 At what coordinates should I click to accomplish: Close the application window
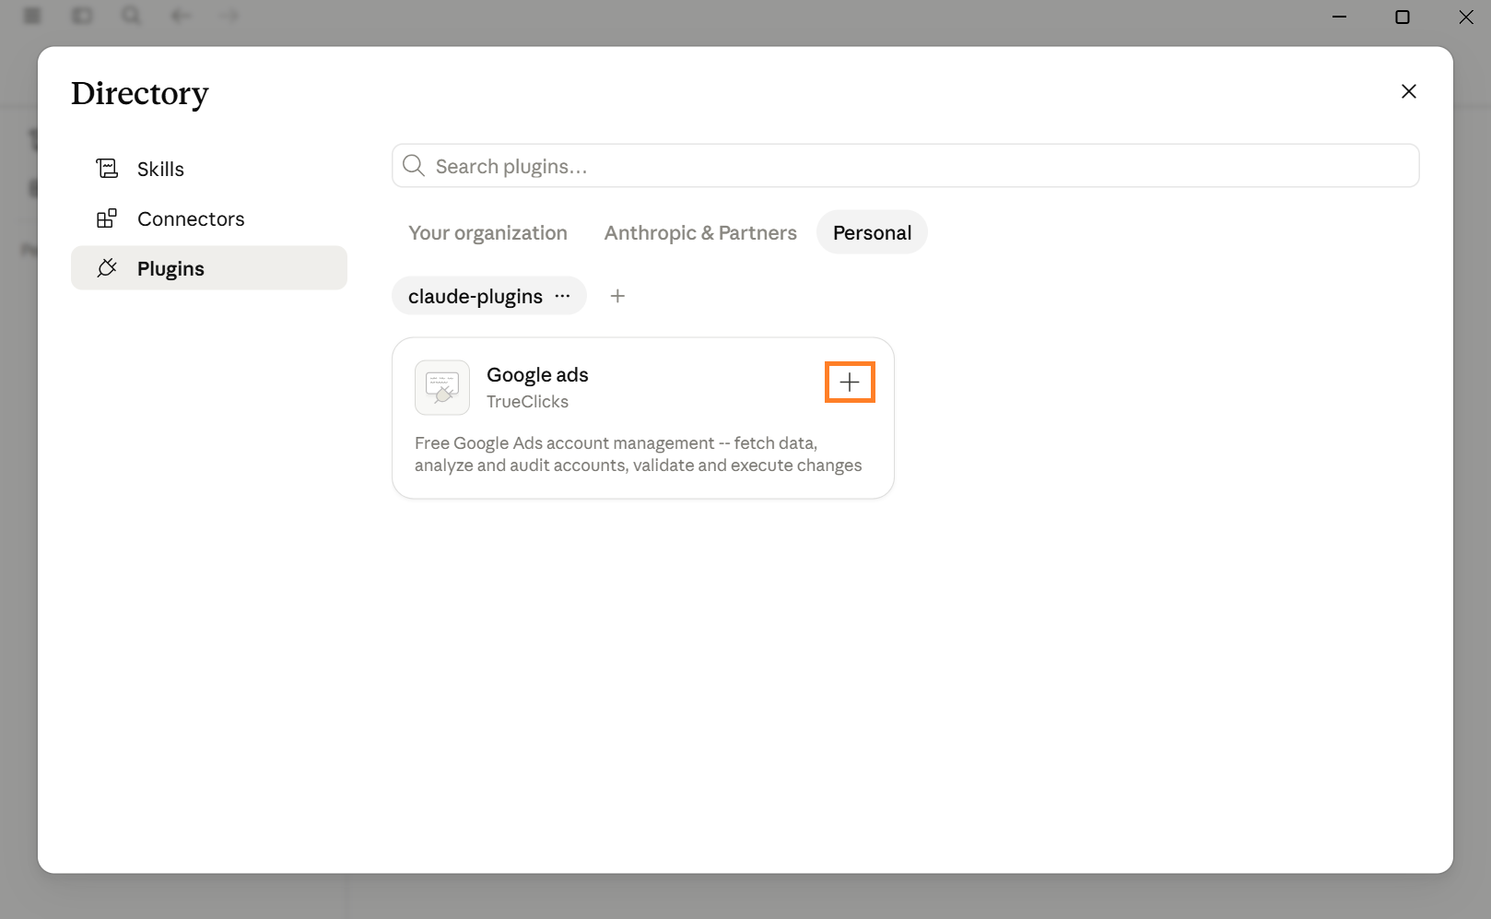[x=1465, y=17]
